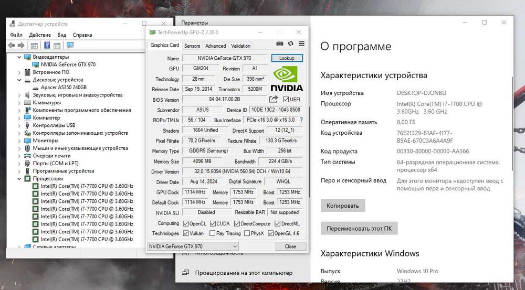Viewport: 525px width, 290px height.
Task: Click the BIOS share/export arrow icon
Action: click(x=274, y=99)
